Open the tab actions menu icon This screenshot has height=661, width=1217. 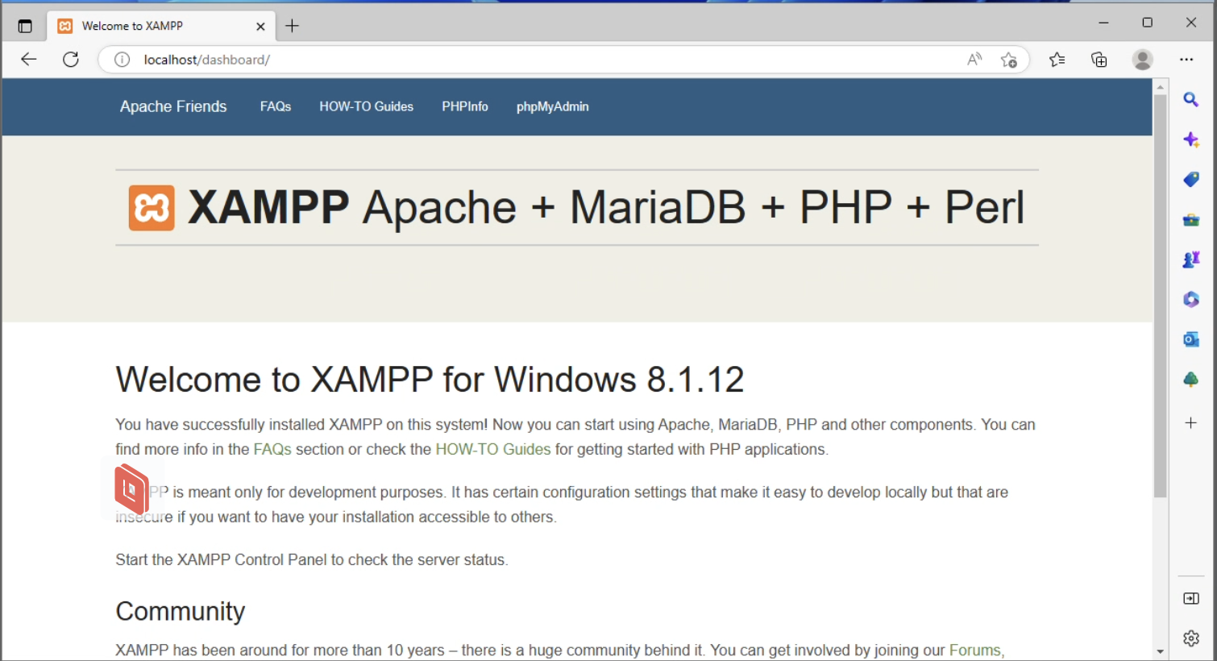[25, 26]
